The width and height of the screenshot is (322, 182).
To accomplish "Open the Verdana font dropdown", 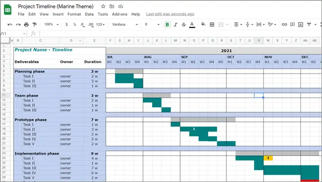I will click(125, 25).
